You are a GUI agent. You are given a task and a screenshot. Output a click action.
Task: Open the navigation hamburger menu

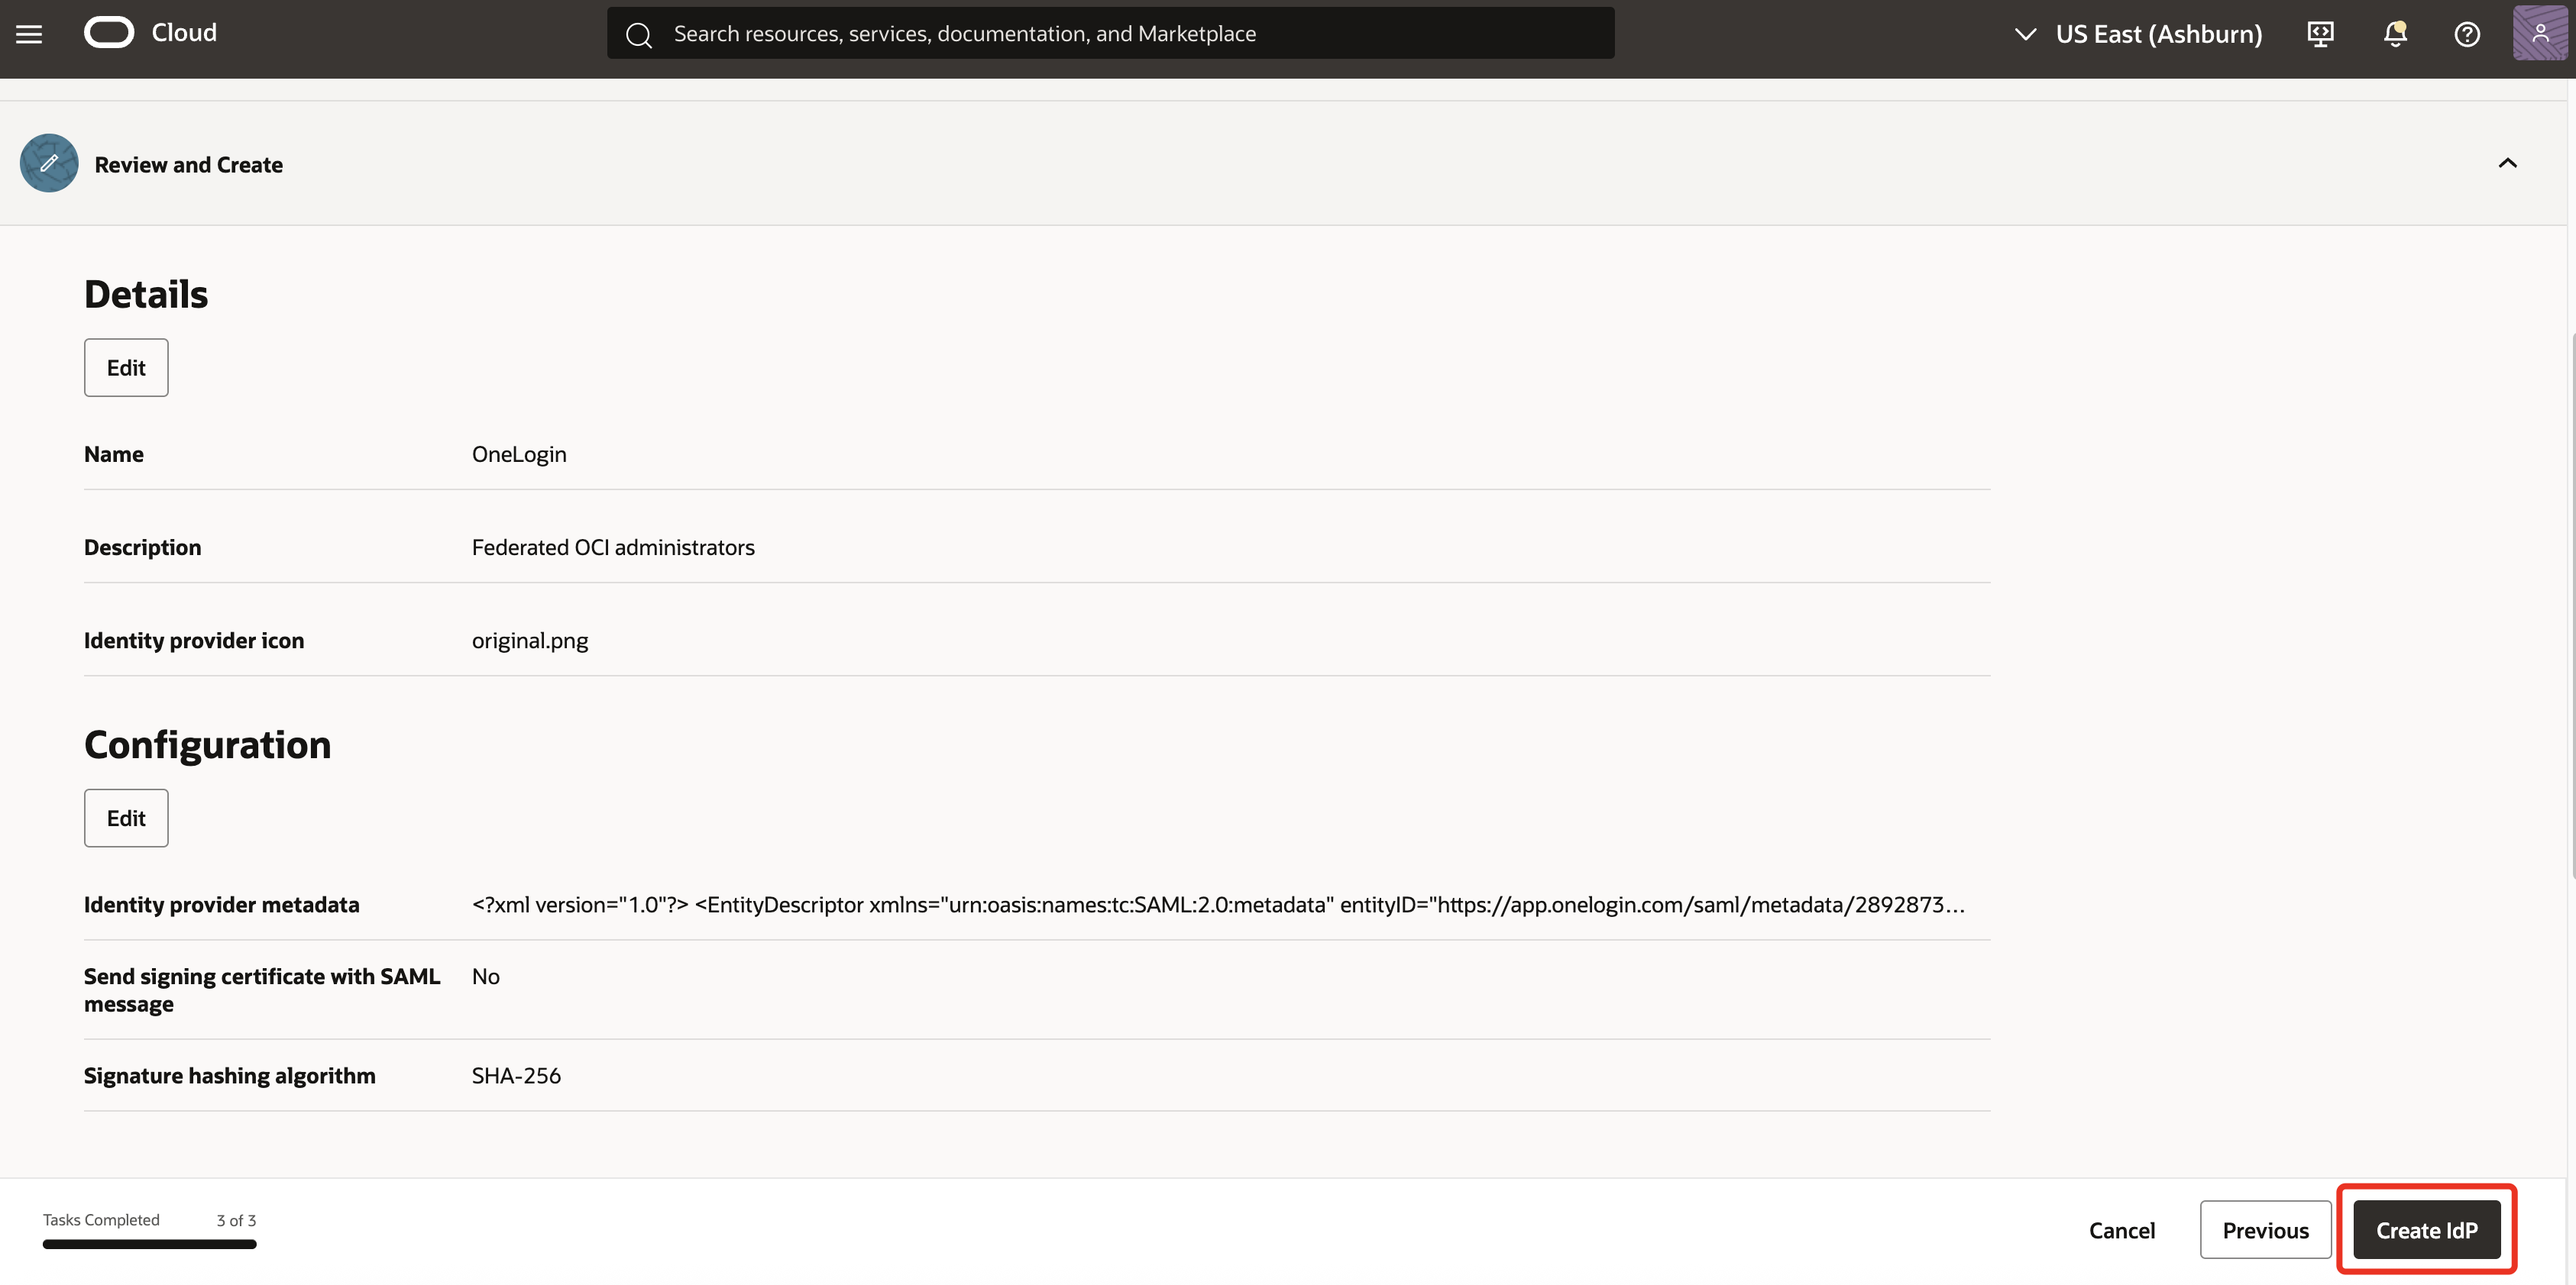pos(29,33)
